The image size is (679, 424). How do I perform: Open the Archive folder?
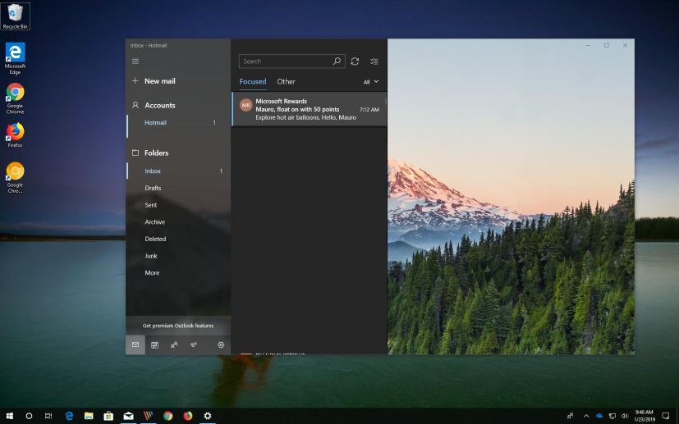coord(154,221)
